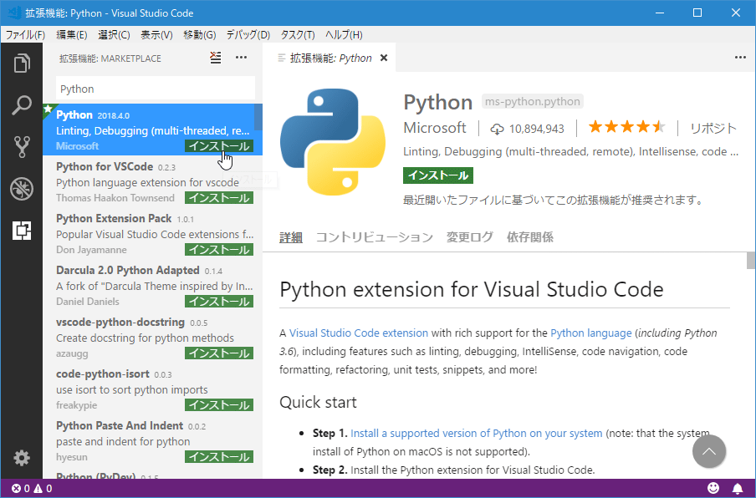Clear the extensions search input icon
Screen dimensions: 756x498
(x=216, y=58)
